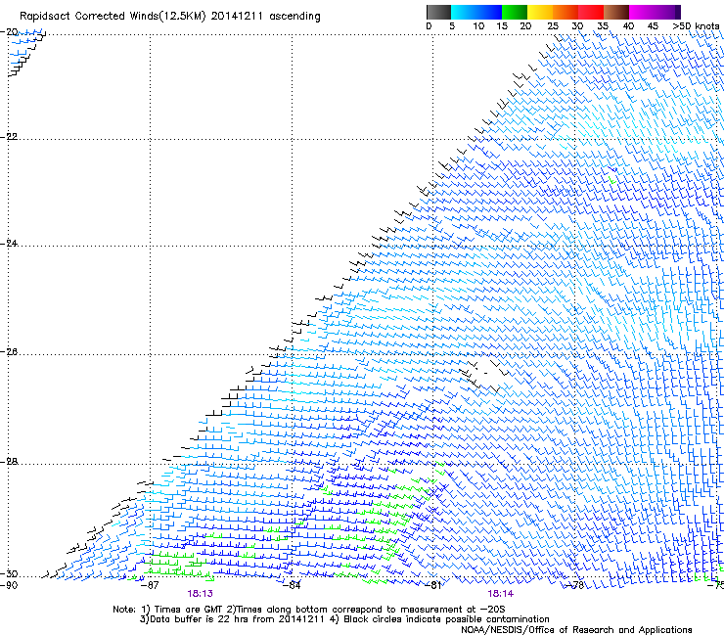Click the purple time stamp '18:14'

[x=501, y=594]
